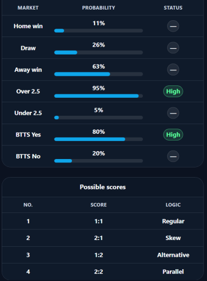Click the BTTS No status dash icon
Screen dimensions: 207x281
pos(173,156)
